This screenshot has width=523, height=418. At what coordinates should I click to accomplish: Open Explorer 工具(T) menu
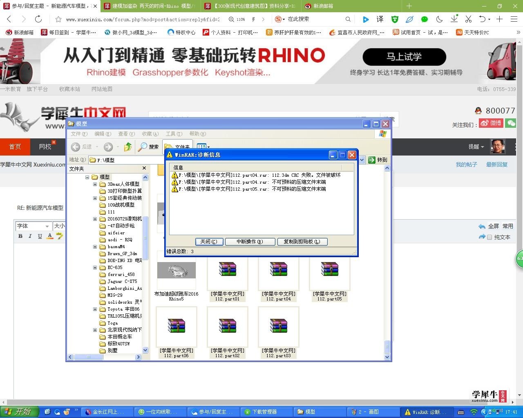pyautogui.click(x=174, y=134)
